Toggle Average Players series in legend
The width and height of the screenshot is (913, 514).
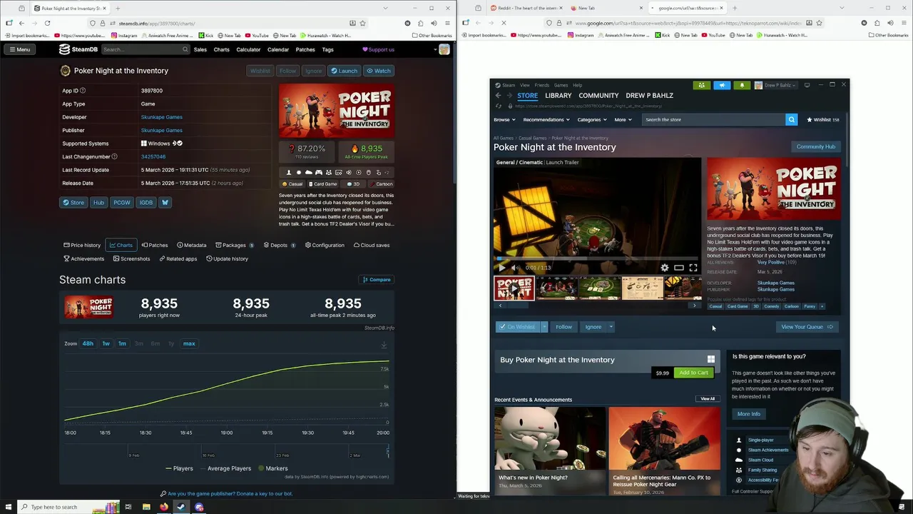(225, 468)
